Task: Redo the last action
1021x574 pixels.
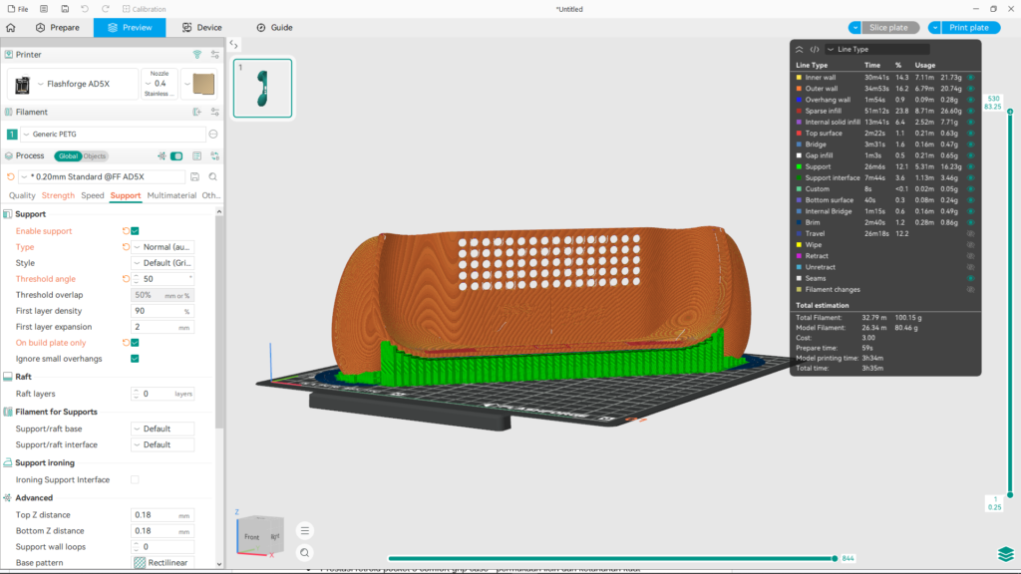Action: [x=106, y=9]
